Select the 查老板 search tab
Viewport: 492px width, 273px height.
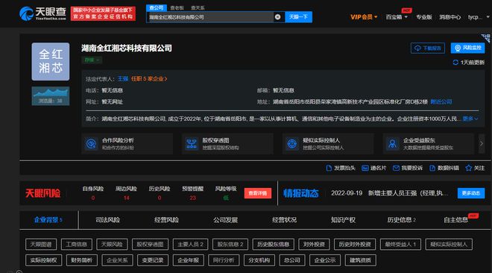point(177,8)
